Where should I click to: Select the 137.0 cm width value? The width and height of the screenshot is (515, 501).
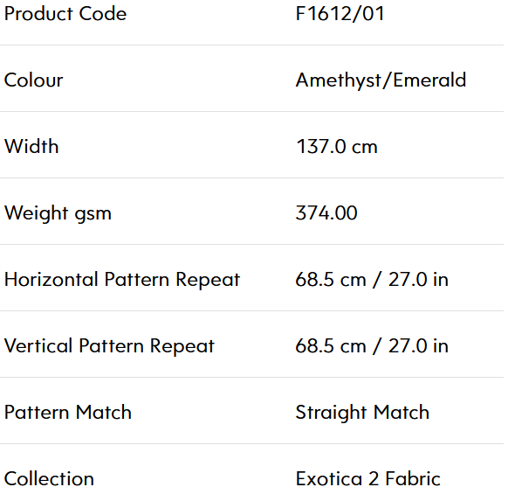(x=337, y=147)
